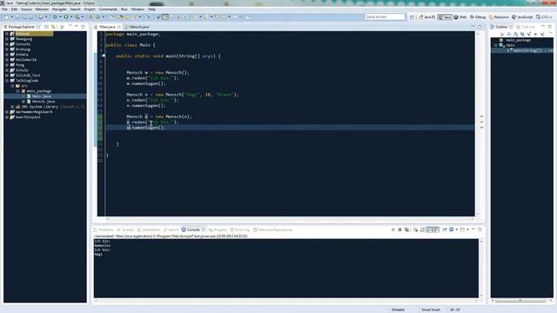557x313 pixels.
Task: Toggle Scroll Lock in Console toolbar
Action: pos(422,230)
